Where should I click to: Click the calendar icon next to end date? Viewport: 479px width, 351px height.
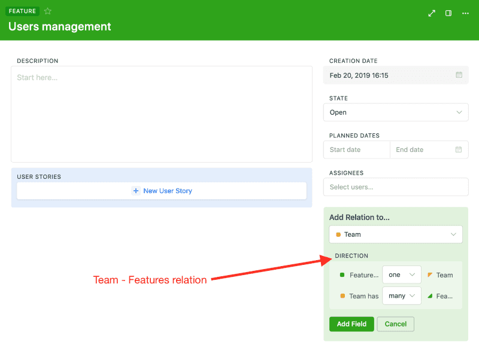(459, 149)
